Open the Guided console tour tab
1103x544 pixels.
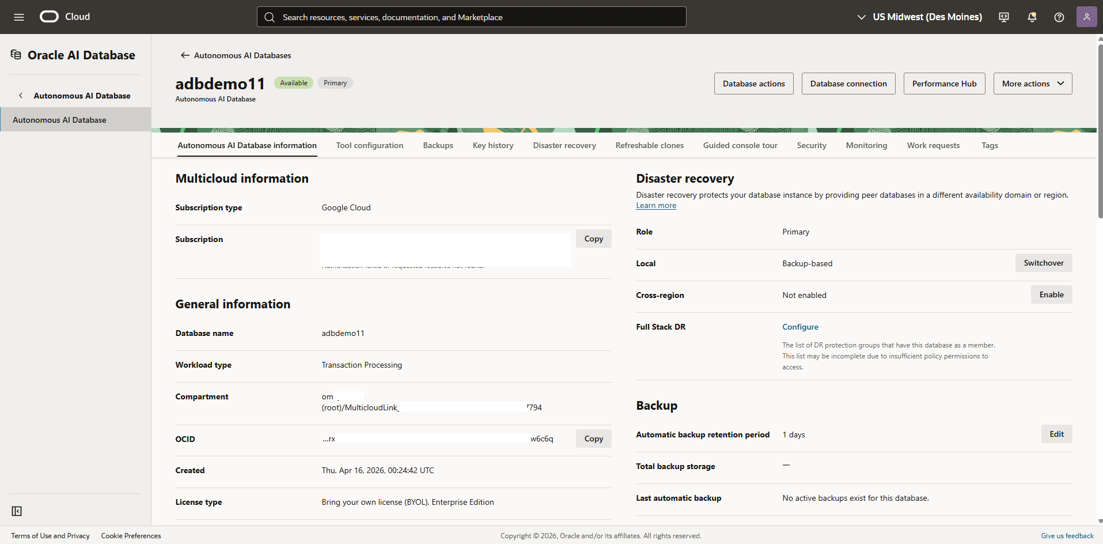tap(740, 145)
